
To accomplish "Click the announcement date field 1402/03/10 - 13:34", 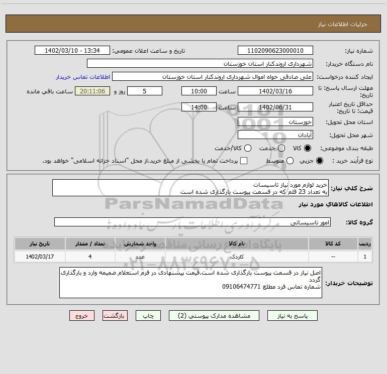I will [72, 51].
